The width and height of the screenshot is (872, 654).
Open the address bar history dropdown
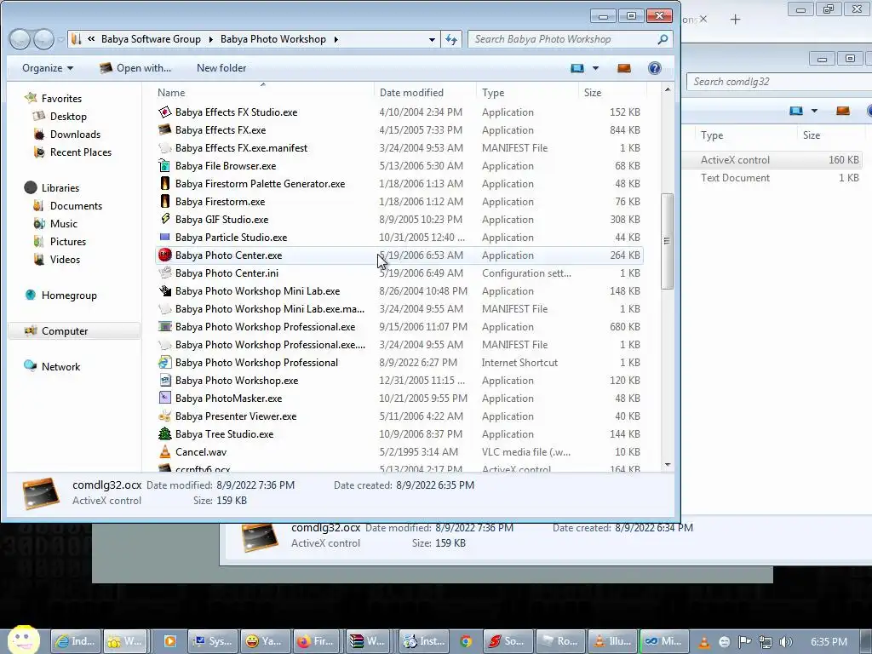coord(432,39)
